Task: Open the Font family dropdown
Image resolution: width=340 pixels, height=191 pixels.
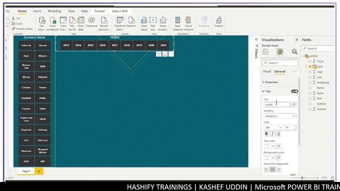Action: click(273, 127)
